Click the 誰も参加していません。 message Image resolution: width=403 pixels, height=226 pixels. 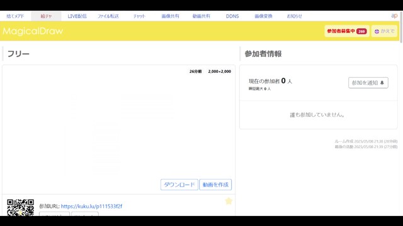(317, 115)
